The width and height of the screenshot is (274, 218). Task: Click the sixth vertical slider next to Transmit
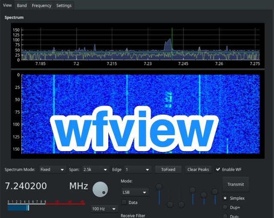tap(215, 191)
